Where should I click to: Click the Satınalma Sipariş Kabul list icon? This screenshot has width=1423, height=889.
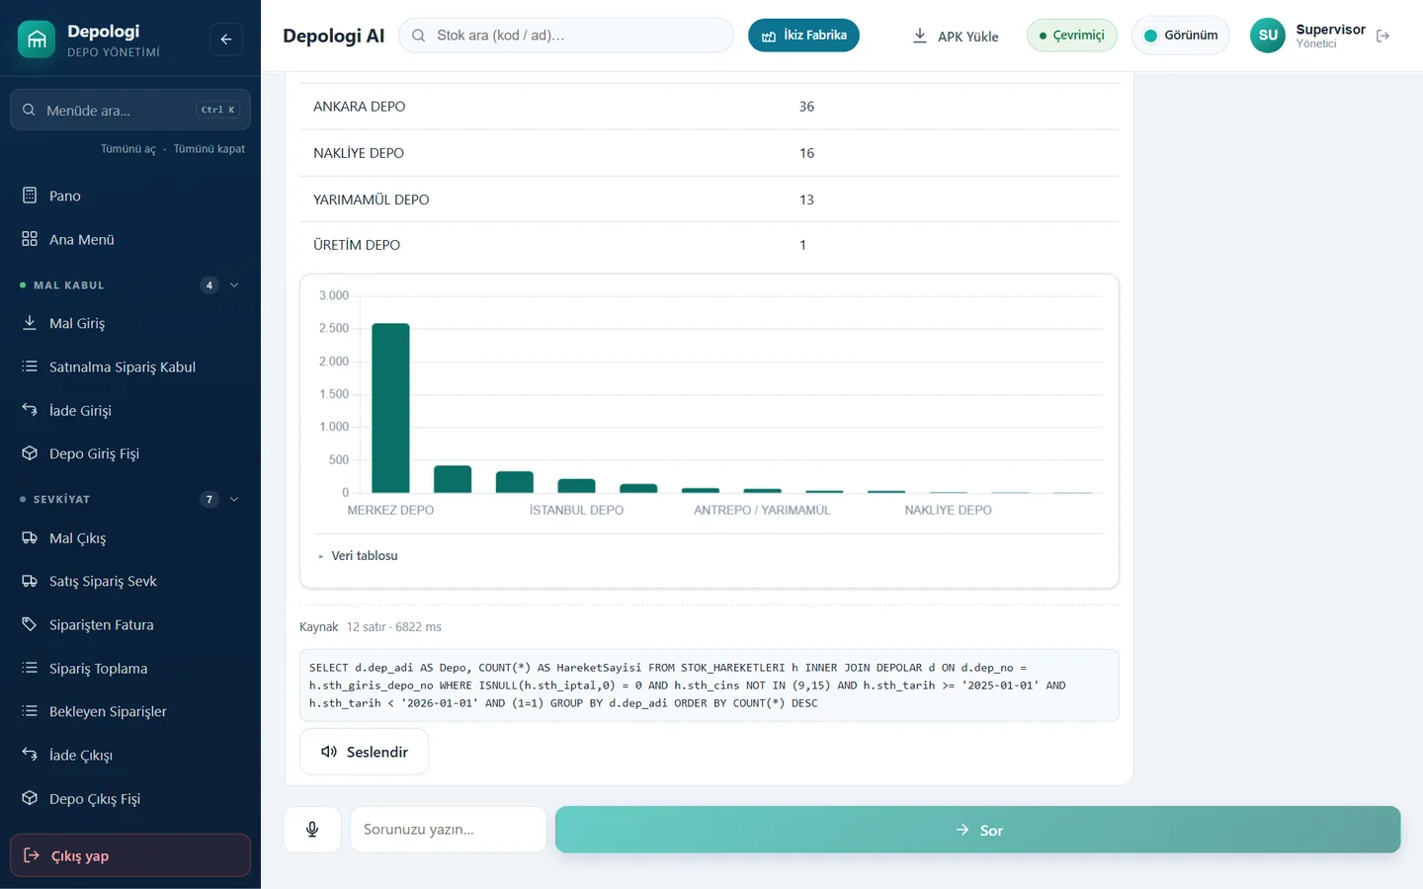(30, 366)
